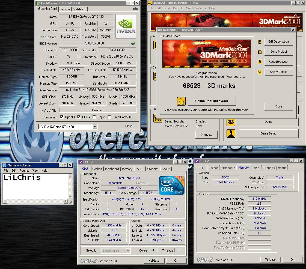Viewport: 306px width, 269px height.
Task: Click the Intel Core i7 inside logo
Action: point(172,185)
